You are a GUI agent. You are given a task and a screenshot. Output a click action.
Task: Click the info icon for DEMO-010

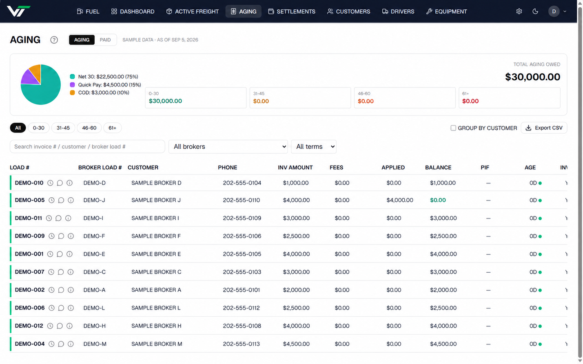pos(69,183)
